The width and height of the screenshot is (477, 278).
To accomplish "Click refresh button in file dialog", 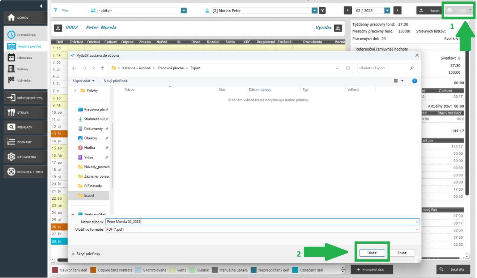I will coord(348,68).
